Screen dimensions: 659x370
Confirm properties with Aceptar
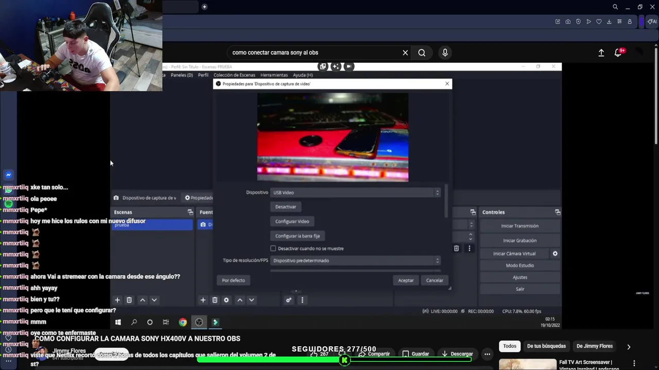tap(406, 281)
